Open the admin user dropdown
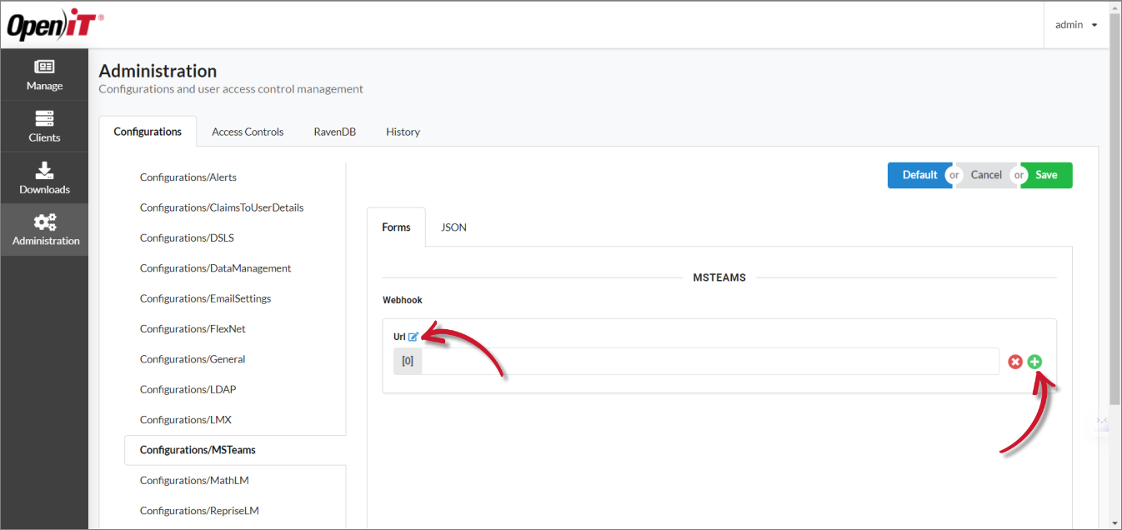The width and height of the screenshot is (1122, 530). click(1075, 24)
